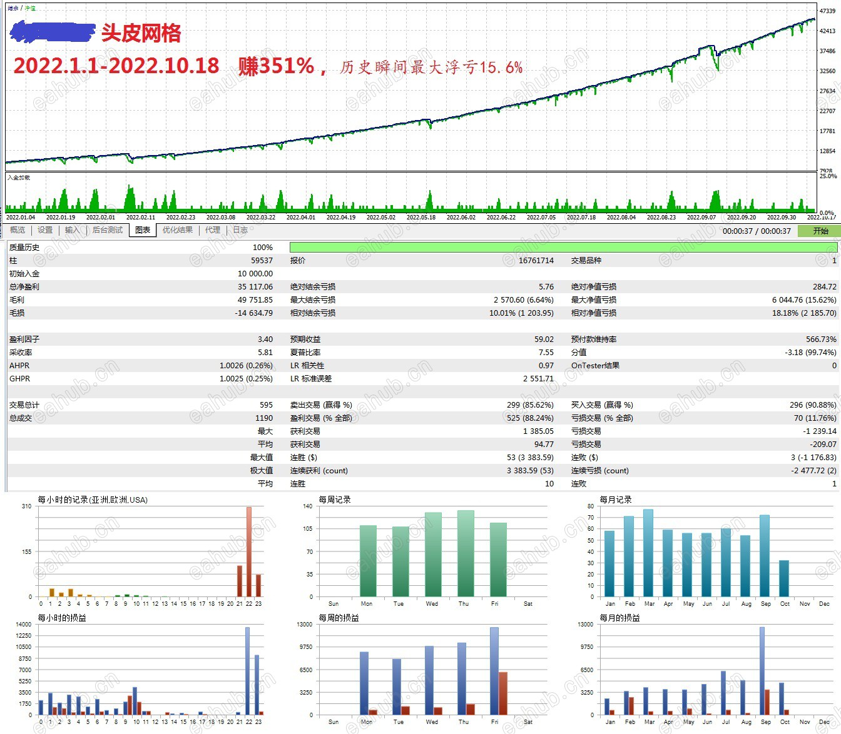
Task: Select the 绝对净值亏损 value 284.72
Action: (825, 287)
